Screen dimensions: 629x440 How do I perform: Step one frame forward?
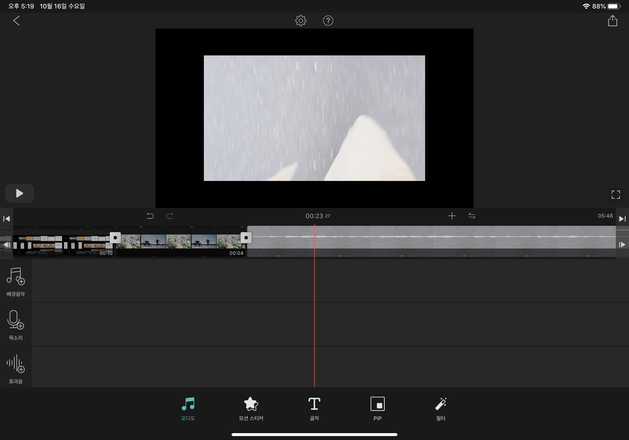pyautogui.click(x=622, y=245)
